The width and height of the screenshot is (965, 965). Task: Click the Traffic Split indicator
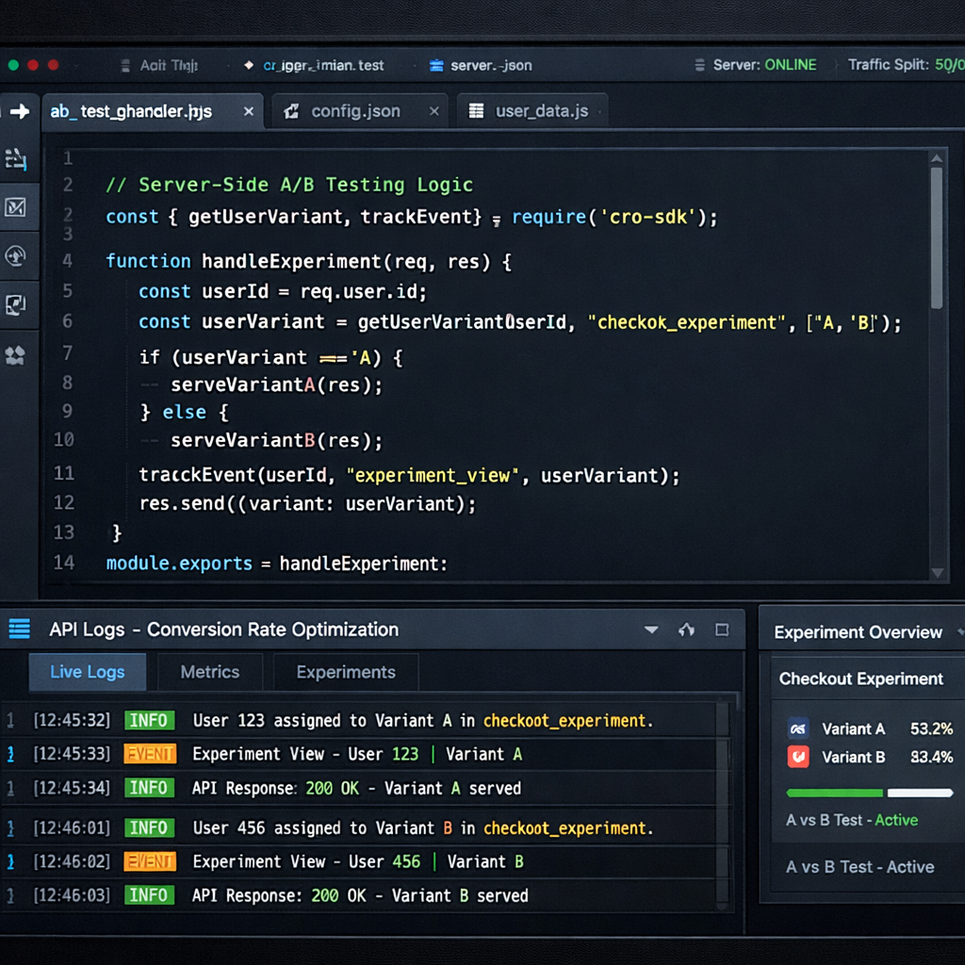(906, 65)
